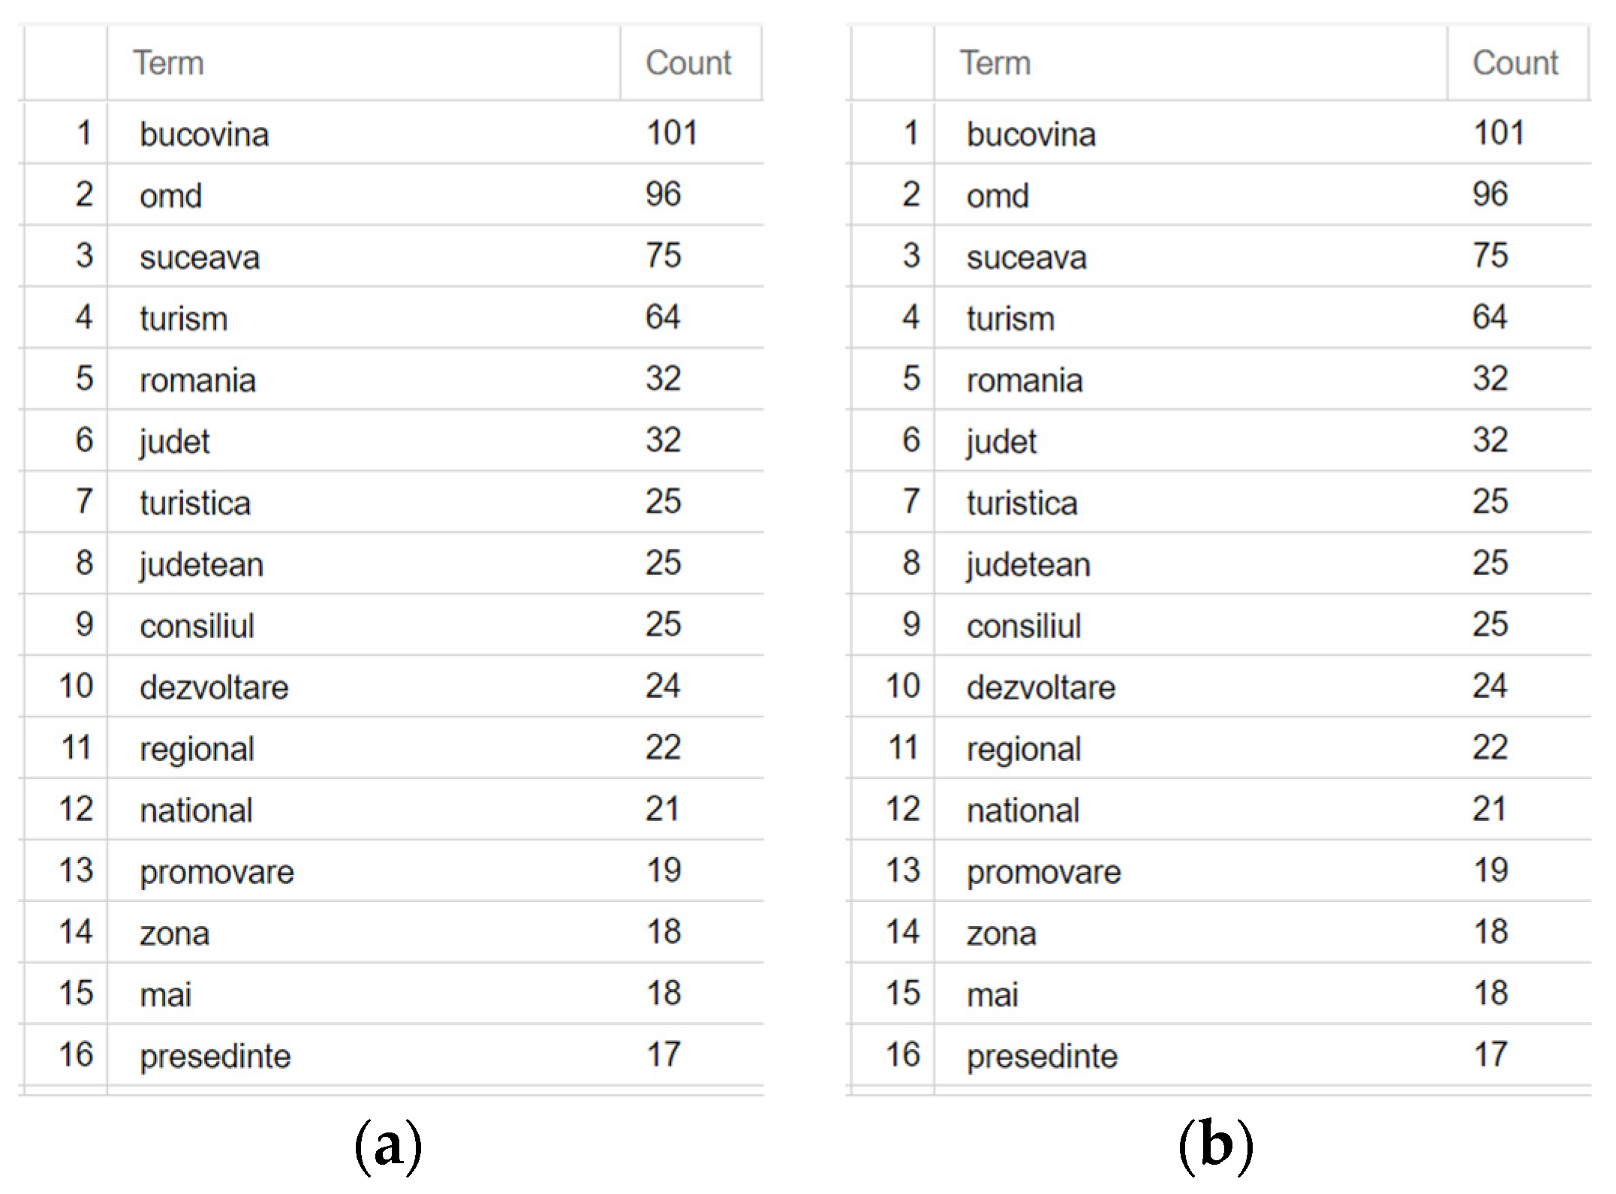The width and height of the screenshot is (1616, 1194).
Task: Select the 'consiliul' term in table (a)
Action: click(197, 627)
